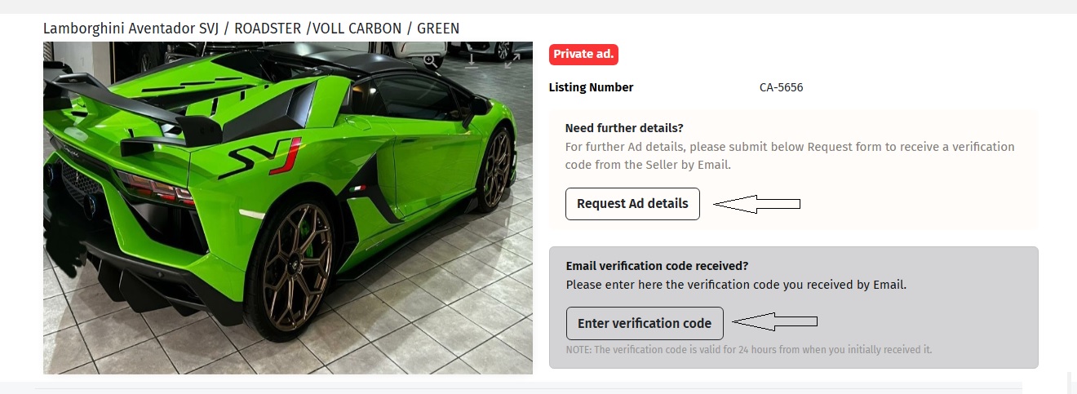
Task: Click the download arrow icon on the photo
Action: point(472,60)
